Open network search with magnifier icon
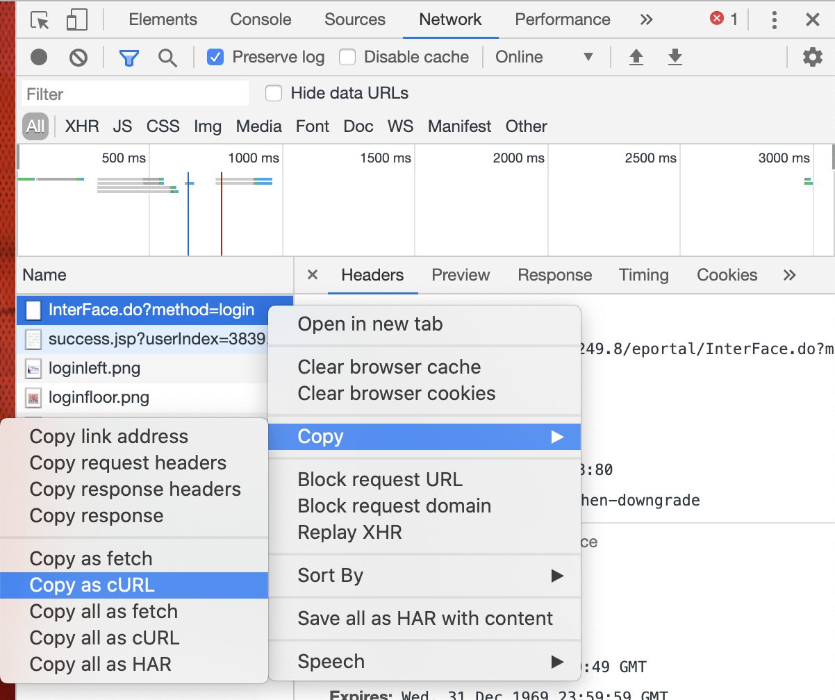Image resolution: width=835 pixels, height=700 pixels. [167, 57]
